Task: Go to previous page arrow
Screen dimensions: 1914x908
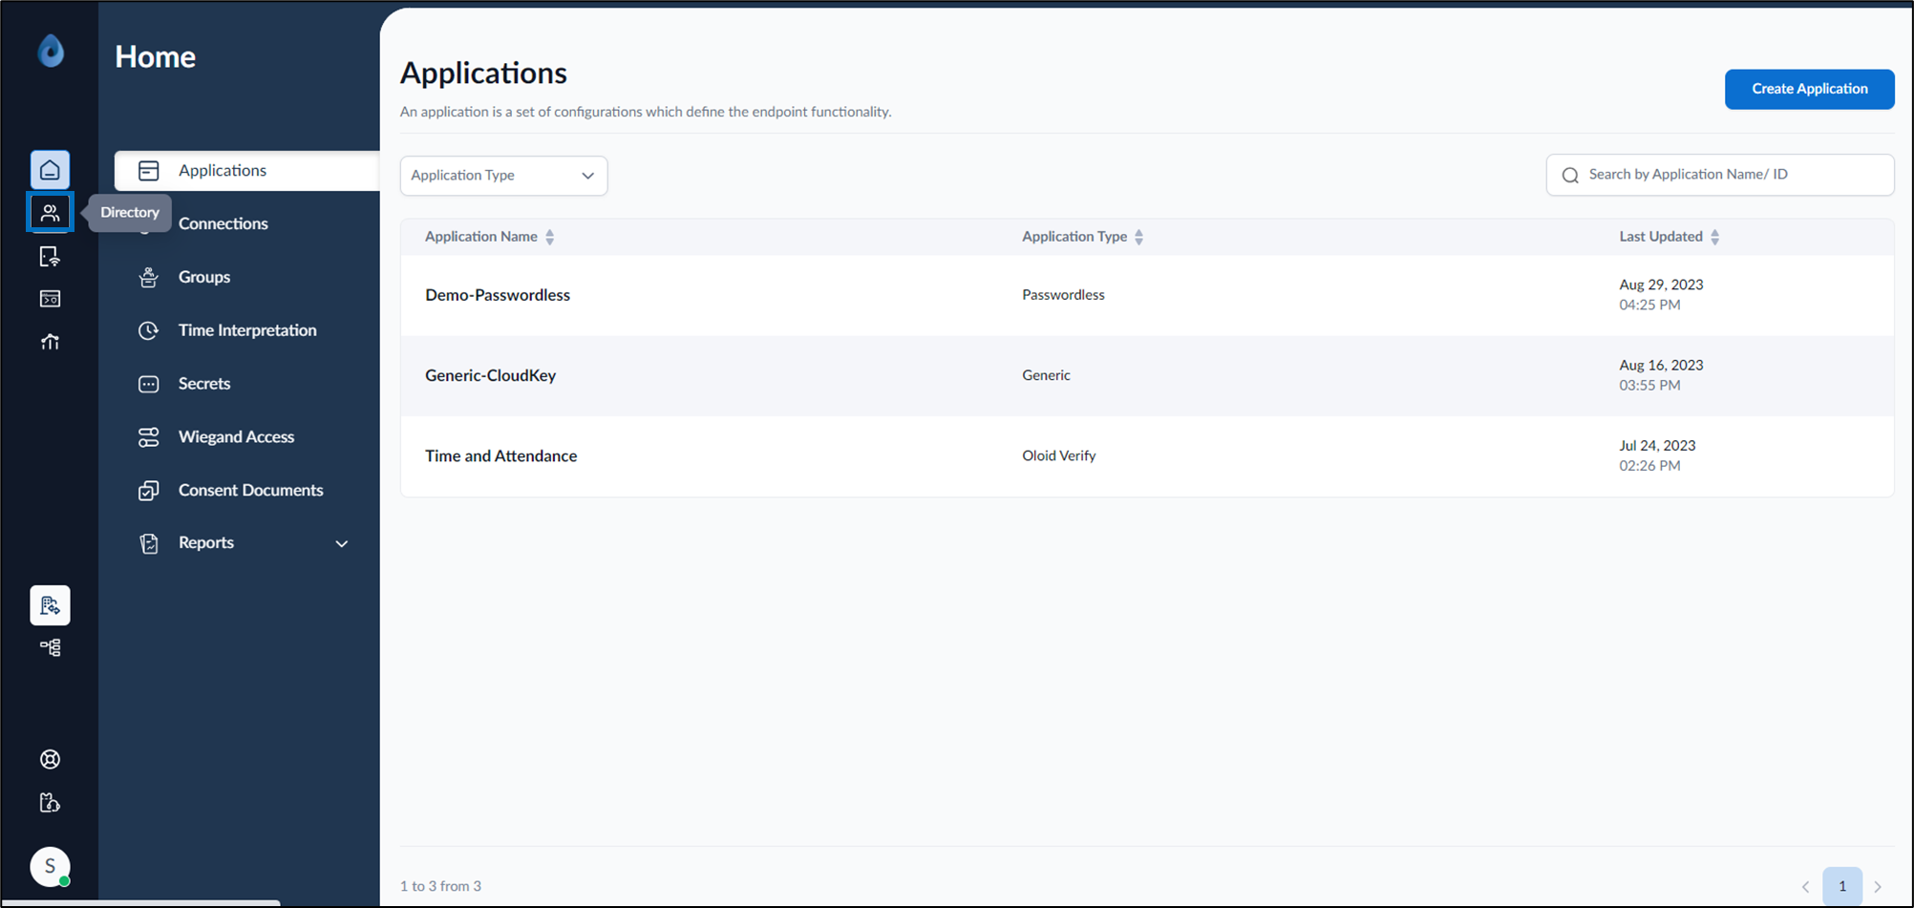Action: (x=1805, y=886)
